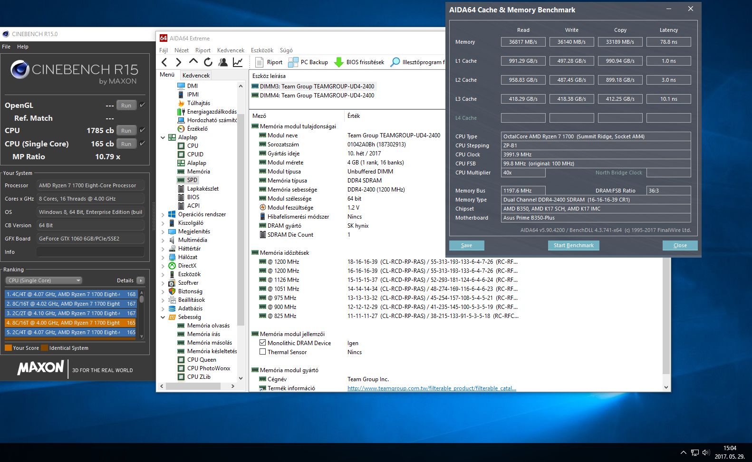Open the graph chart icon in AIDA64 toolbar
Viewport: 752px width, 462px height.
(238, 62)
